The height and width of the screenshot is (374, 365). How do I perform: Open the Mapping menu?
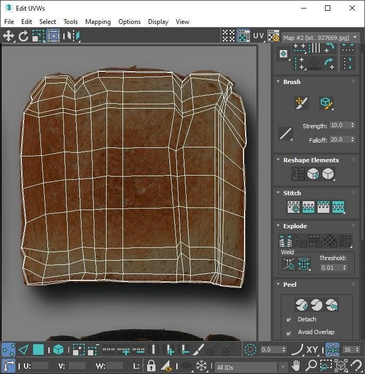coord(98,22)
